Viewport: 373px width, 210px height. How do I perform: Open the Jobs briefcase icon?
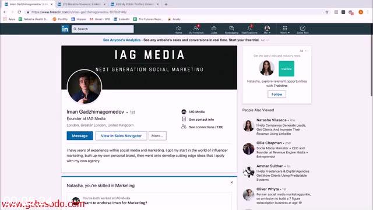tap(214, 30)
